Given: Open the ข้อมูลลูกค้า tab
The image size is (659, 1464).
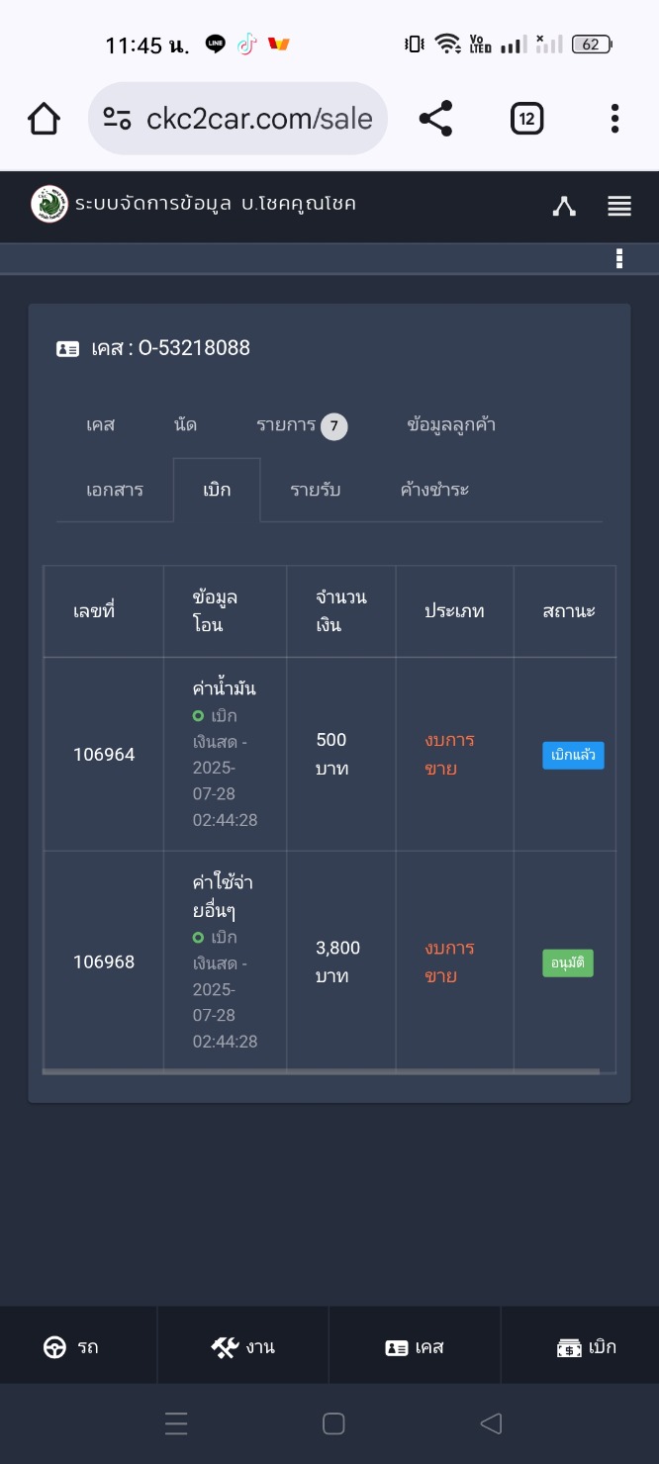Looking at the screenshot, I should [451, 425].
